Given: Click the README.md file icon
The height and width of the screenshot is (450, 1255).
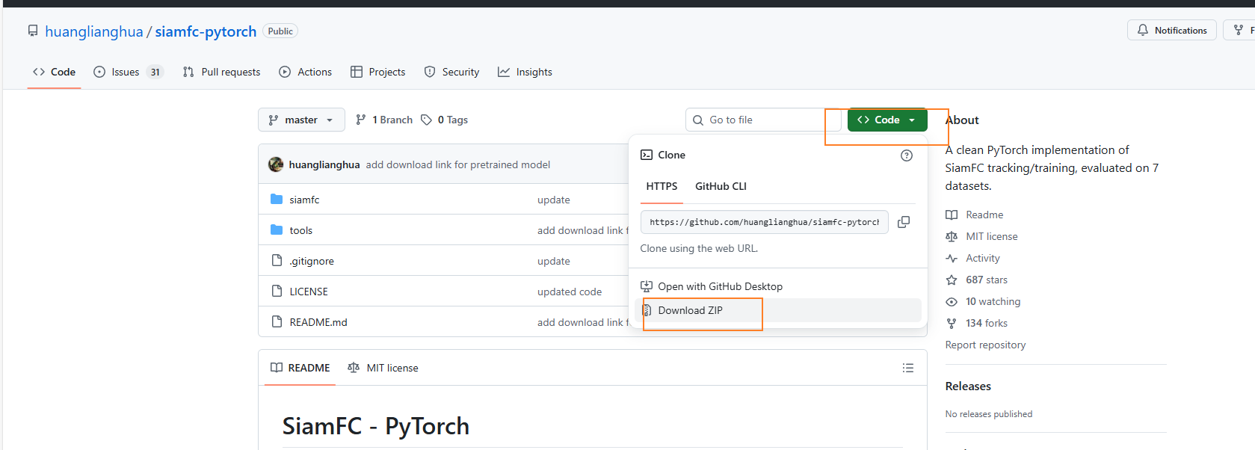Looking at the screenshot, I should (277, 321).
